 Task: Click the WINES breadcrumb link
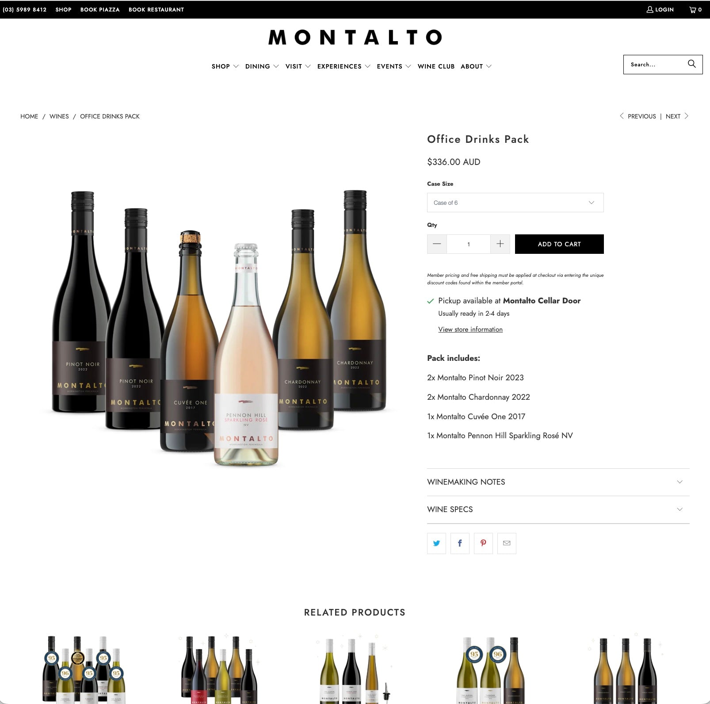[x=59, y=116]
